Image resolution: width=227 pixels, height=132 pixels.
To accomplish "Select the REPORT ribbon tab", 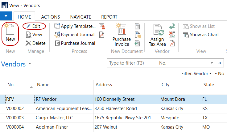I will (x=109, y=17).
